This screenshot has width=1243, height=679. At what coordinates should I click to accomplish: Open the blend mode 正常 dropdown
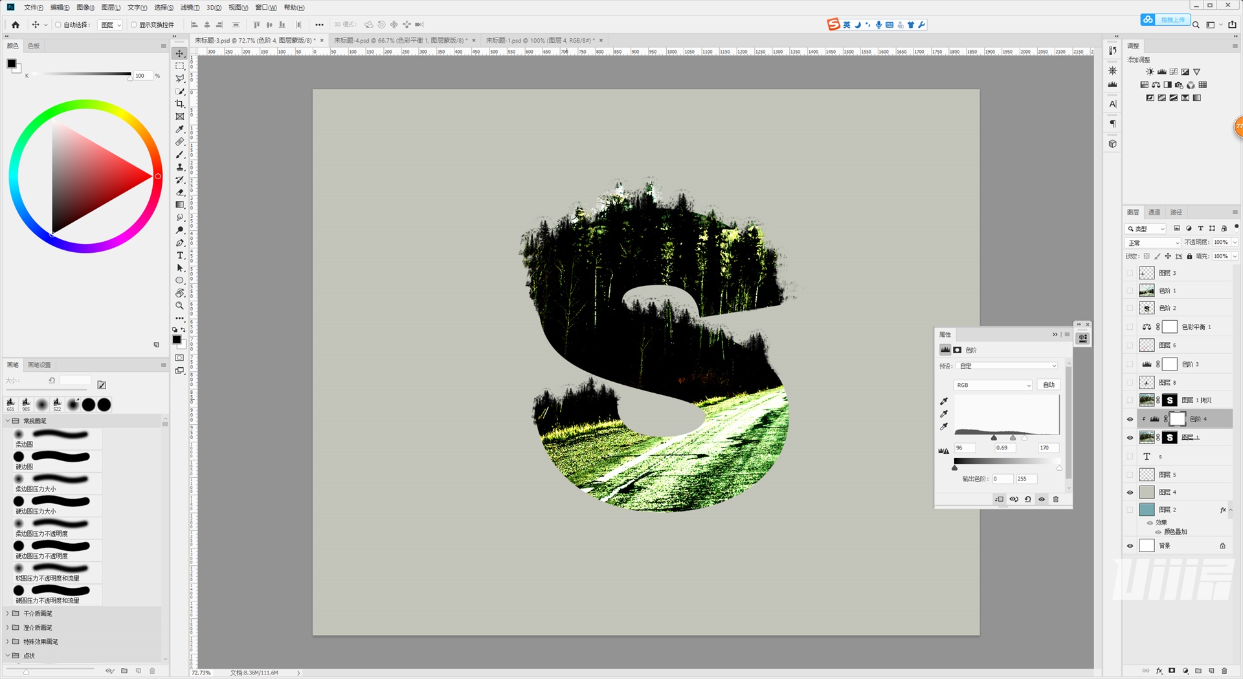(1153, 242)
